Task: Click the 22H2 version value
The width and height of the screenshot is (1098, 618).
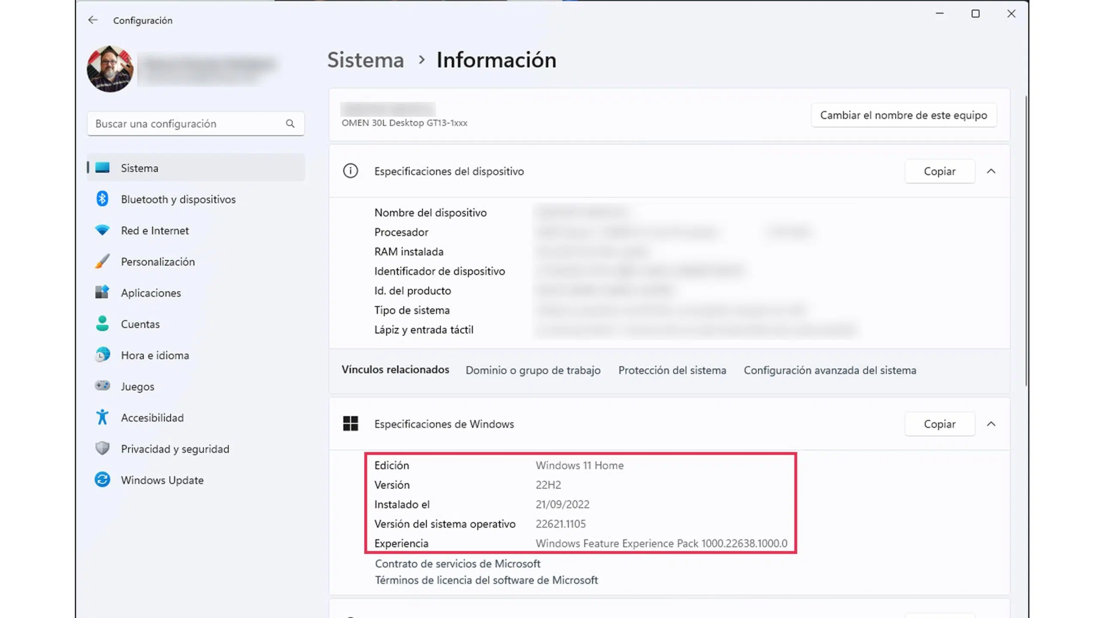Action: pyautogui.click(x=548, y=485)
